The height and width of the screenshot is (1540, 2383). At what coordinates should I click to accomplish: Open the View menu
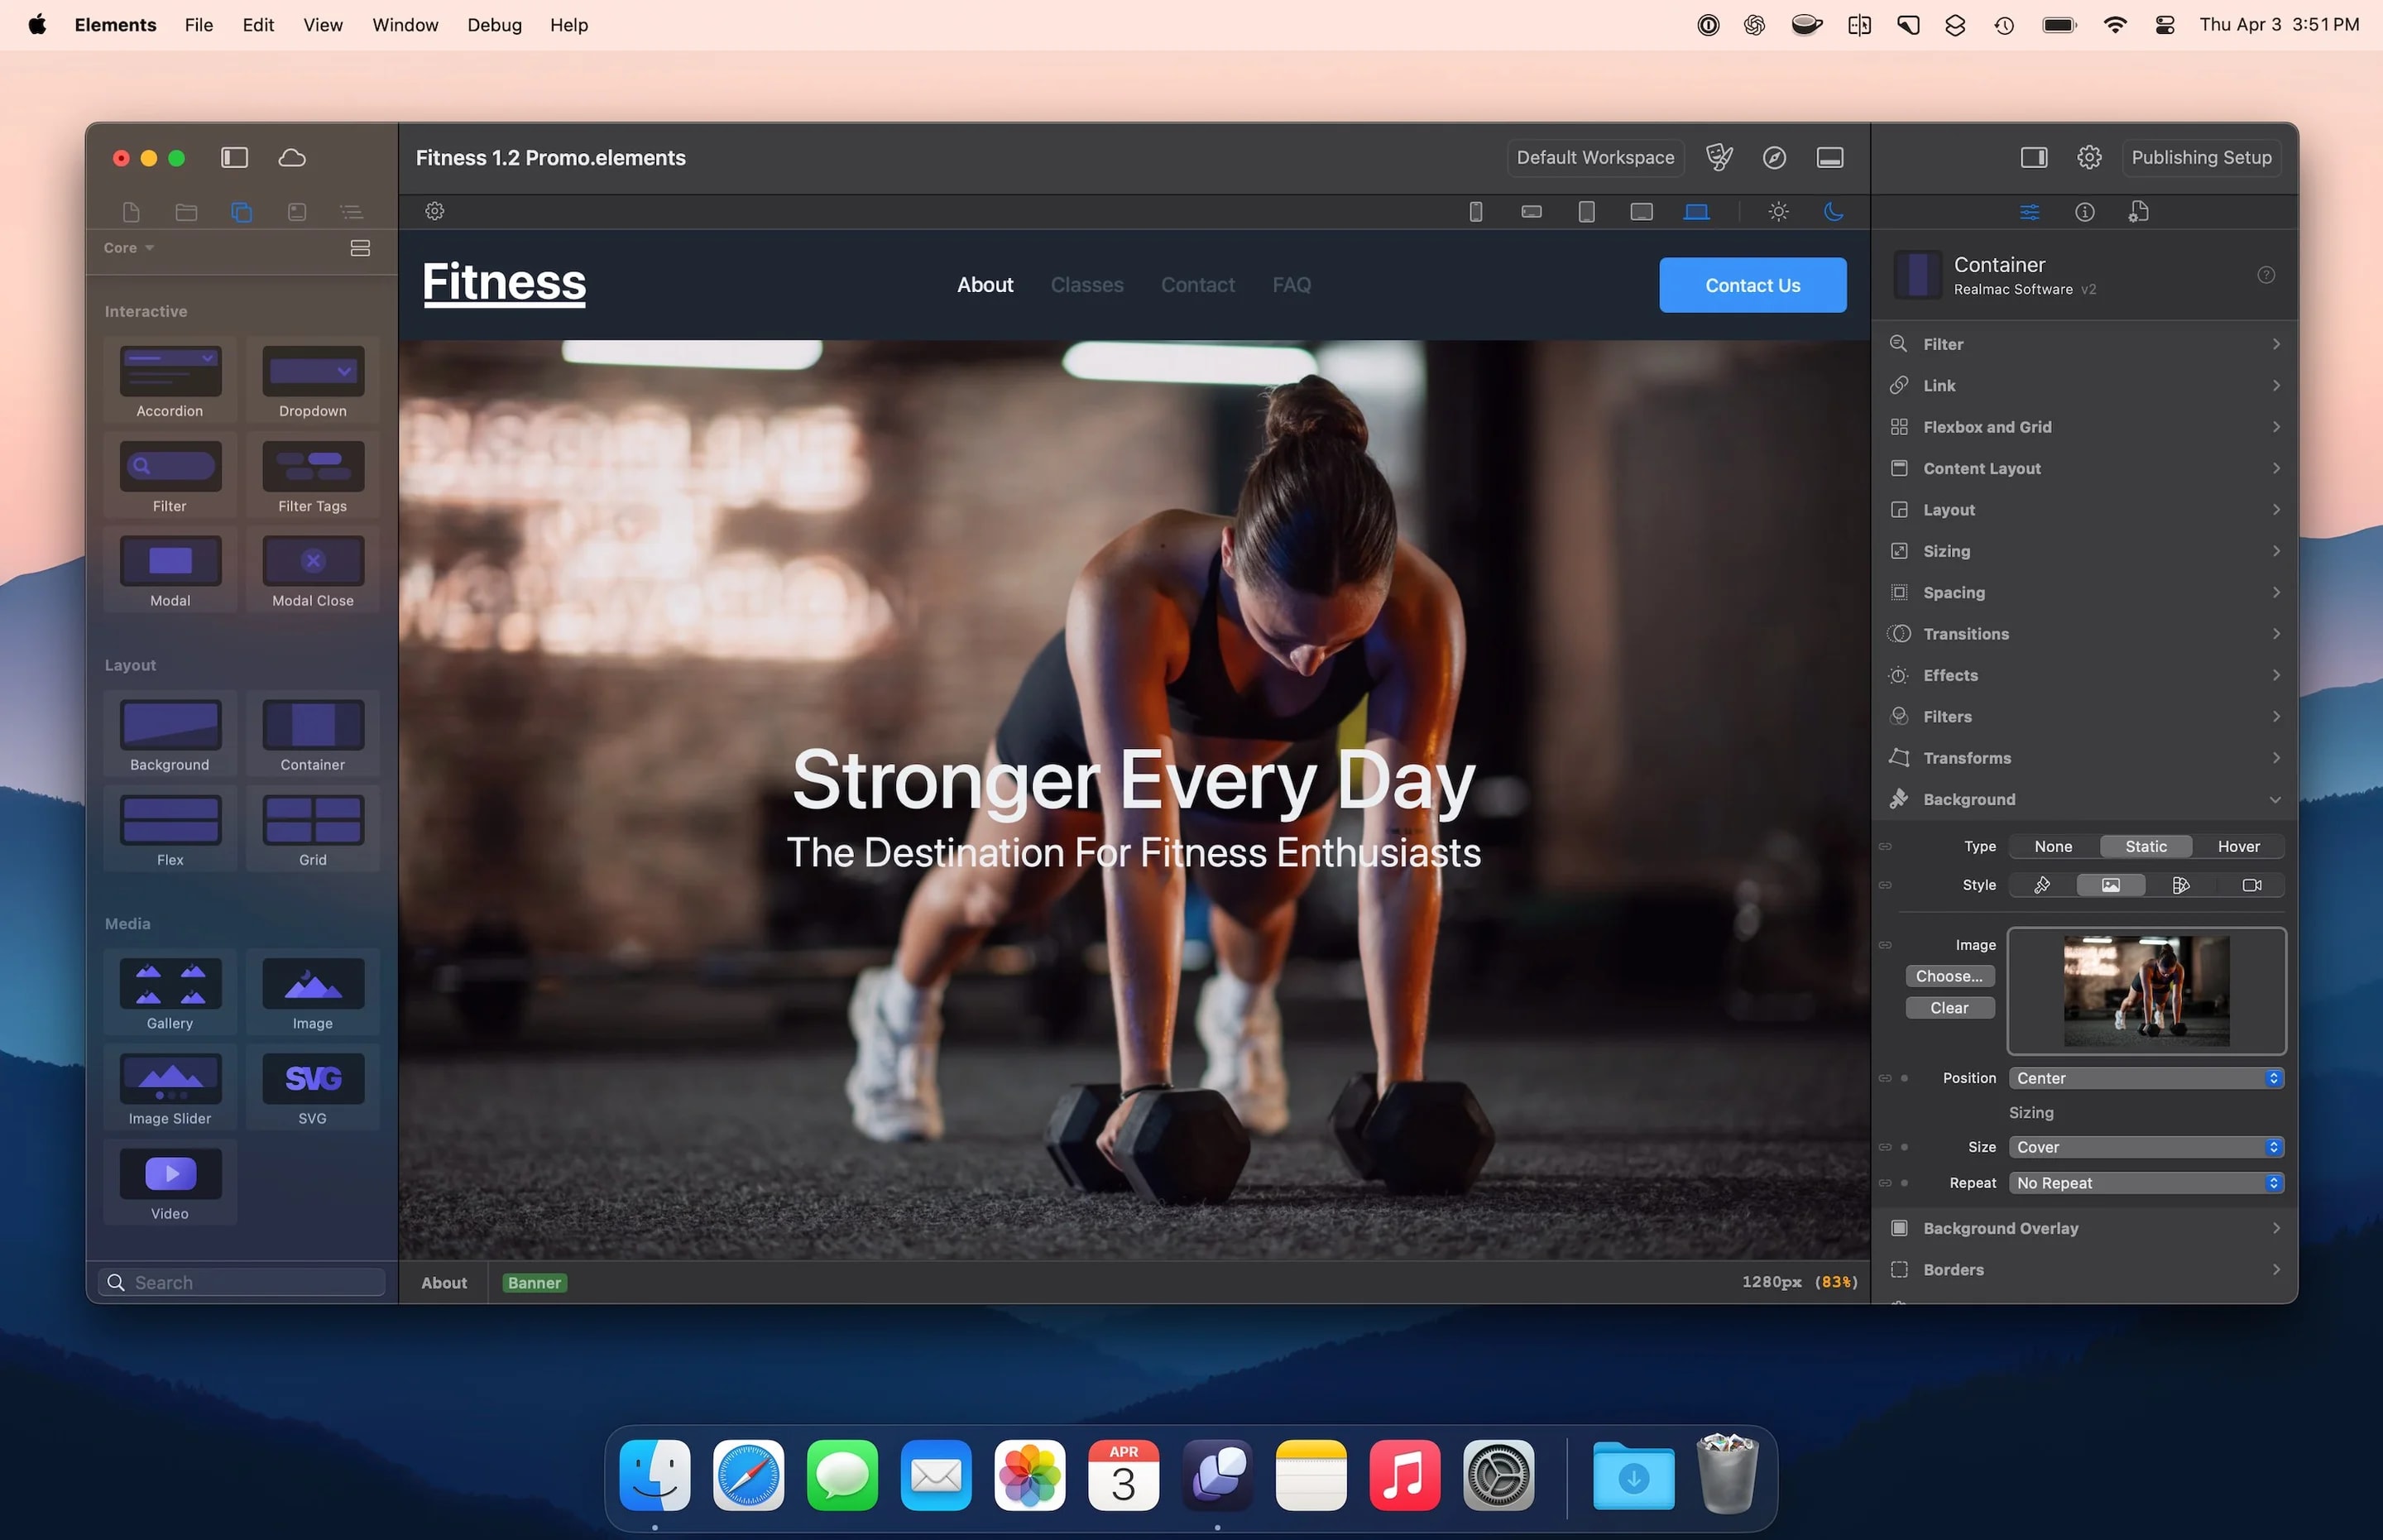pos(323,25)
